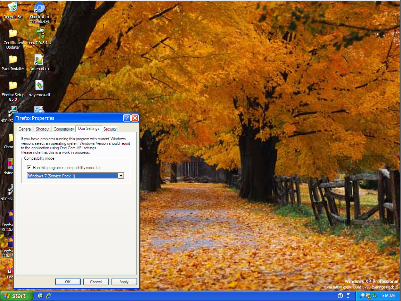Select the NDP461 installer desktop icon
This screenshot has height=301, width=401.
(x=7, y=192)
